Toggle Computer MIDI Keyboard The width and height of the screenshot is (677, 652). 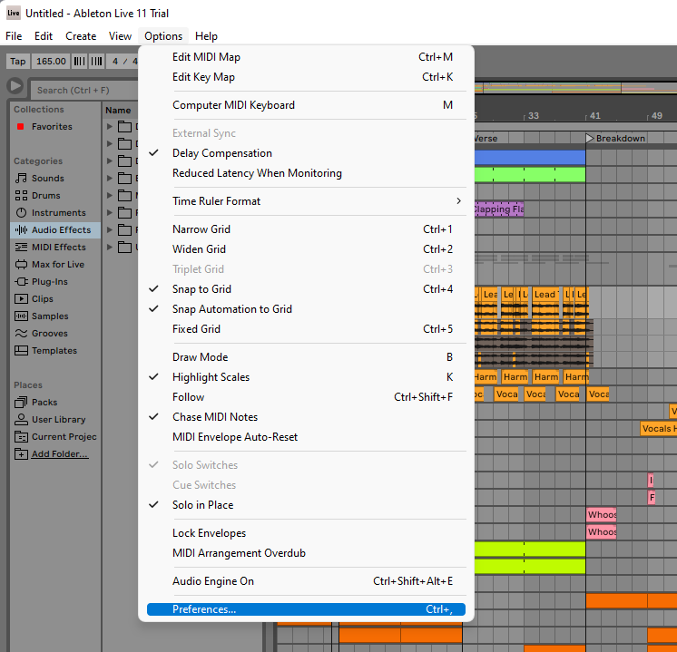click(x=306, y=105)
